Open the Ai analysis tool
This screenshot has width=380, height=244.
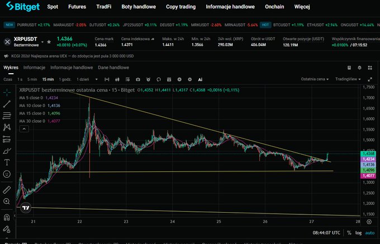(x=200, y=79)
